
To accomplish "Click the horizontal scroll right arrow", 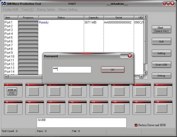I will [141, 77].
